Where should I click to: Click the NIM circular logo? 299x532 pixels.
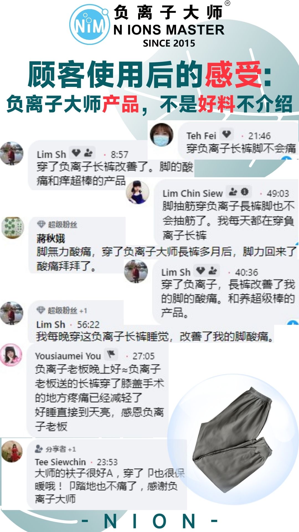(89, 25)
